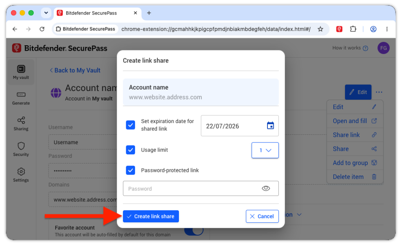Bookmark this page with the star icon
The width and height of the screenshot is (401, 245).
click(x=320, y=29)
